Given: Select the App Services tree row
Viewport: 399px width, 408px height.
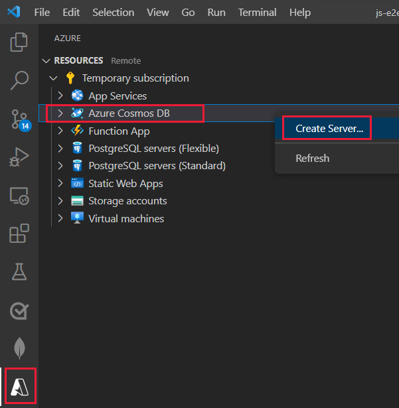Looking at the screenshot, I should (x=219, y=96).
